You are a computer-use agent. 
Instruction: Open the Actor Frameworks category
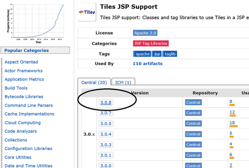(24, 71)
